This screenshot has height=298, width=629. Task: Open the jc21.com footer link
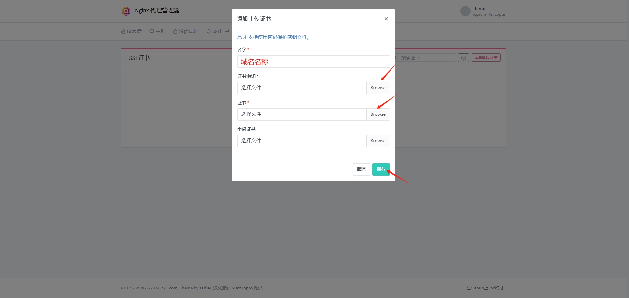169,288
